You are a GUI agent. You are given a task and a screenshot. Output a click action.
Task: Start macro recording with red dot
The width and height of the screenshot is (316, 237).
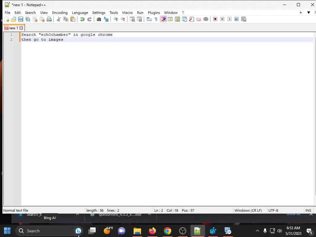215,19
